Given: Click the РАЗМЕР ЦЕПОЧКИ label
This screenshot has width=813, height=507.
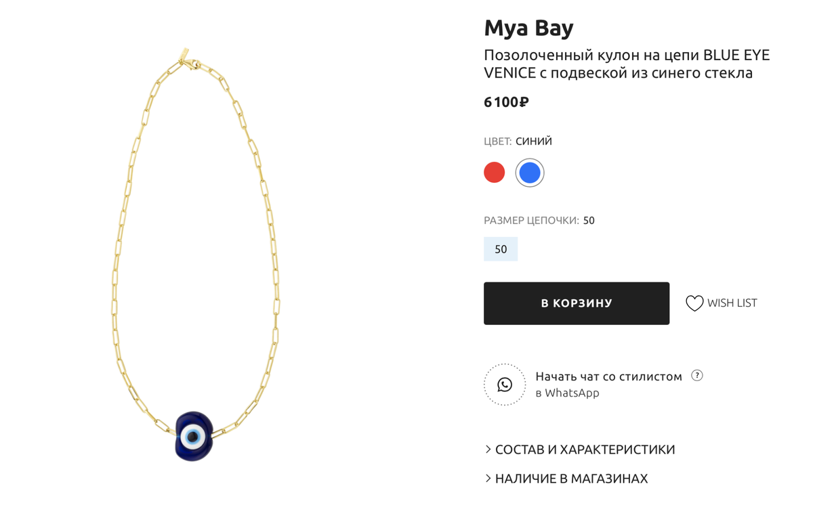Looking at the screenshot, I should point(531,221).
